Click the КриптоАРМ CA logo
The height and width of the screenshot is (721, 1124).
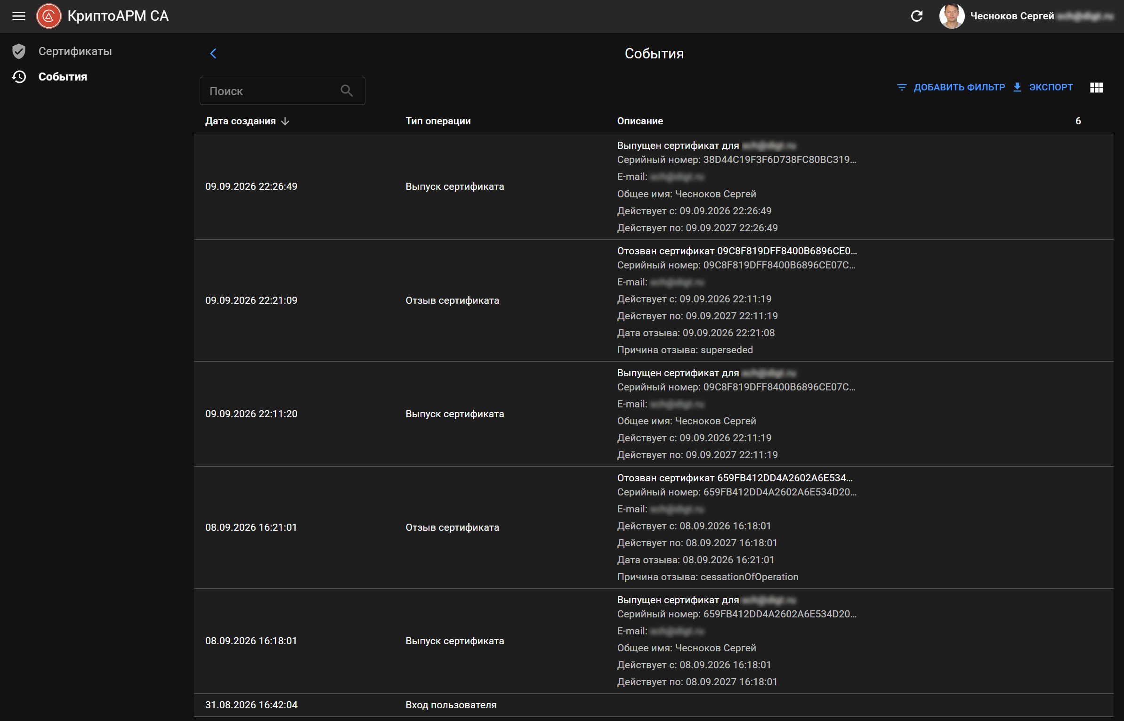pos(49,16)
